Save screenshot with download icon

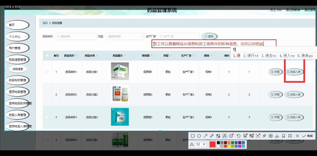277,136
